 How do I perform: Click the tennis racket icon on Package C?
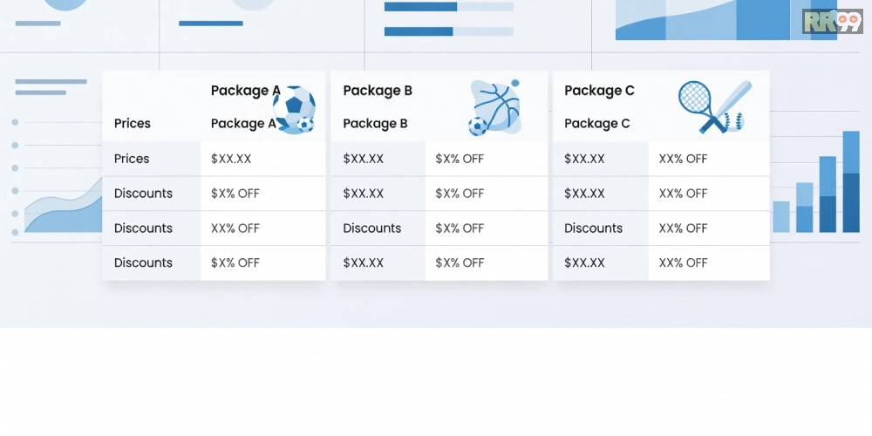[702, 107]
